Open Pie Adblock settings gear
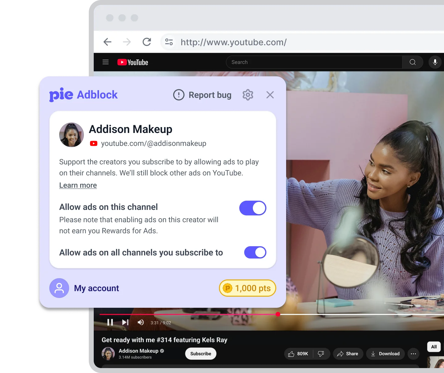 coord(248,95)
